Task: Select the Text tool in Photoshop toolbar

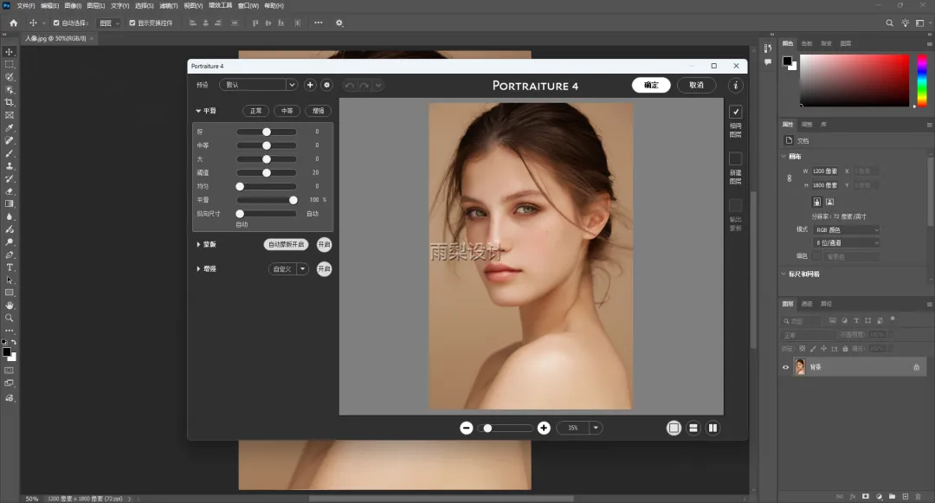Action: click(10, 268)
